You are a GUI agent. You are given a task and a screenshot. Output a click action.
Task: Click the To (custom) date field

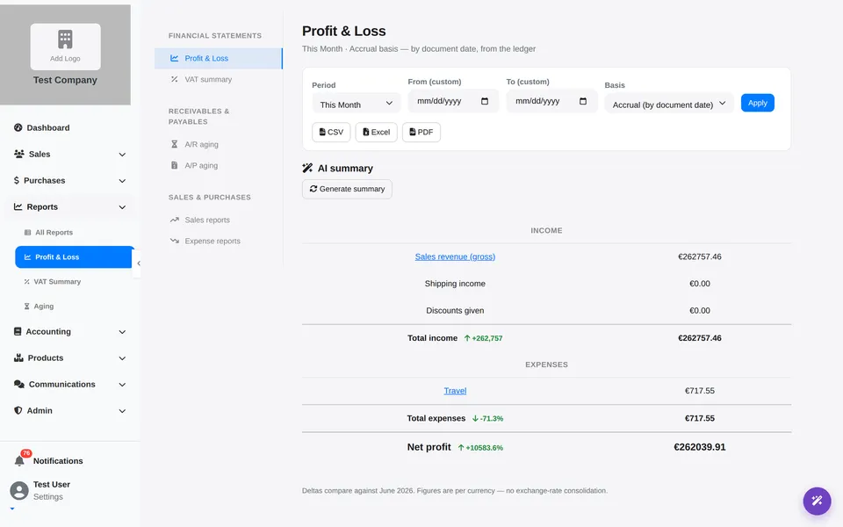(551, 101)
